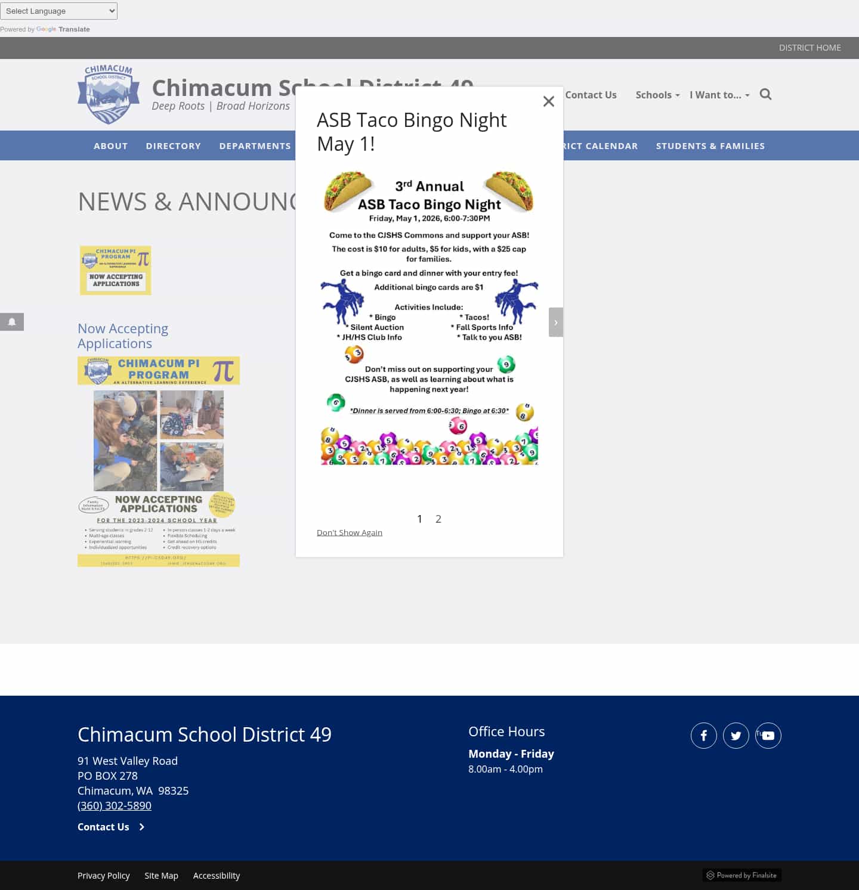Viewport: 859px width, 890px height.
Task: Jump to popup slide 2
Action: click(438, 519)
